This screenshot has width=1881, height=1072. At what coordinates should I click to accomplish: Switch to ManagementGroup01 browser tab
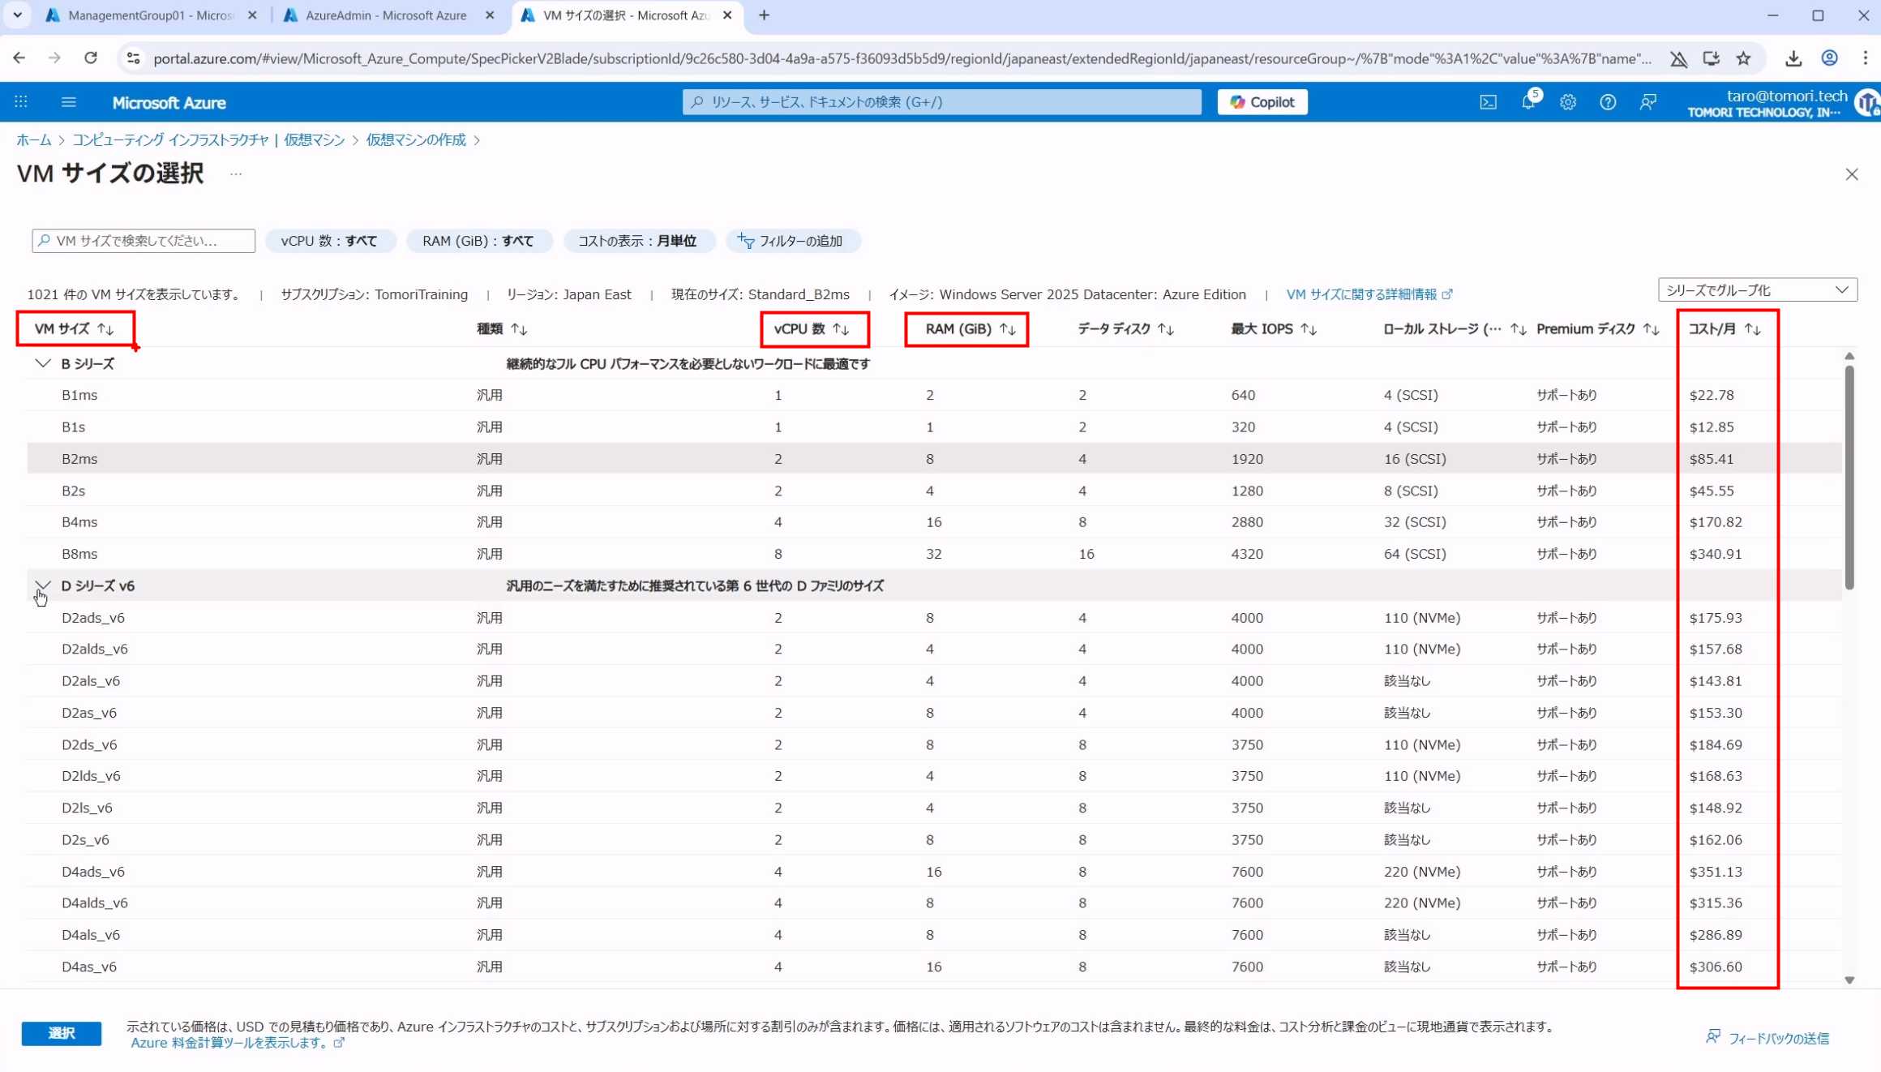point(149,15)
